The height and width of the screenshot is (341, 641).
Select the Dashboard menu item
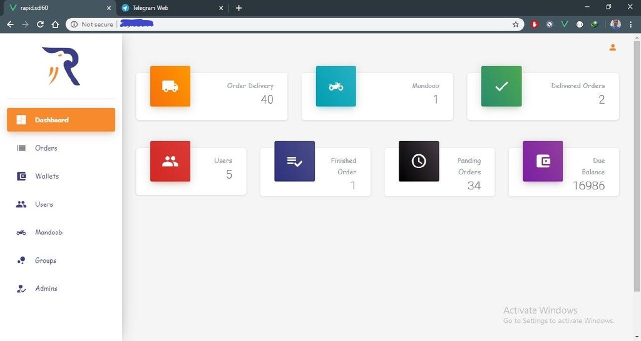pyautogui.click(x=61, y=119)
